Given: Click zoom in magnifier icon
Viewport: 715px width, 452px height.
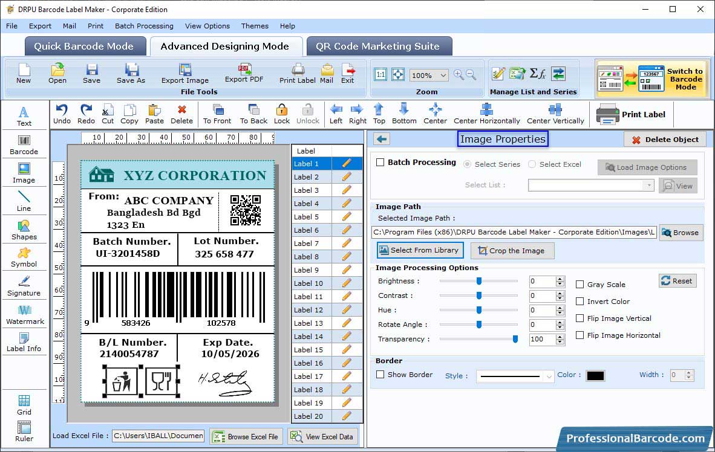Looking at the screenshot, I should click(459, 75).
